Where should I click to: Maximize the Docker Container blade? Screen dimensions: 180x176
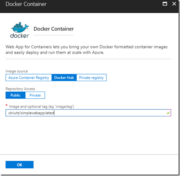tap(165, 4)
